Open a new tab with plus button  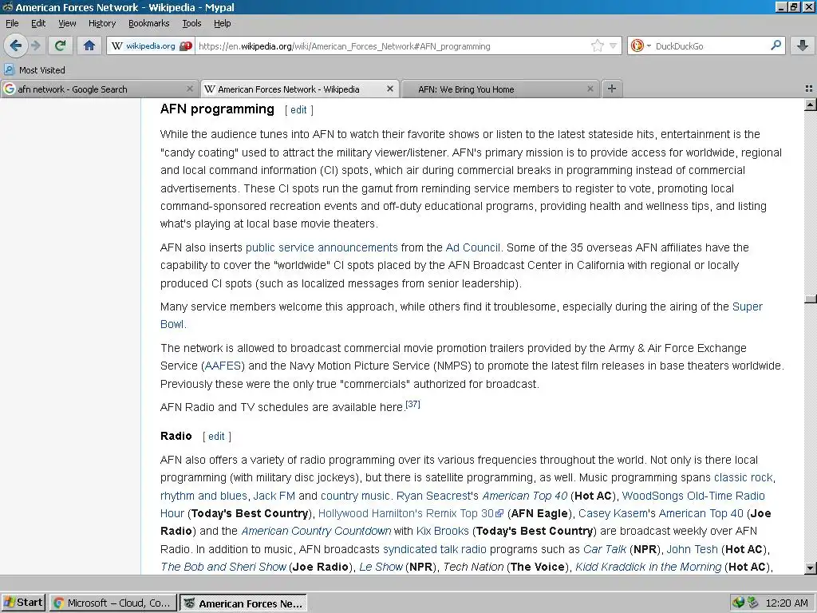point(612,89)
